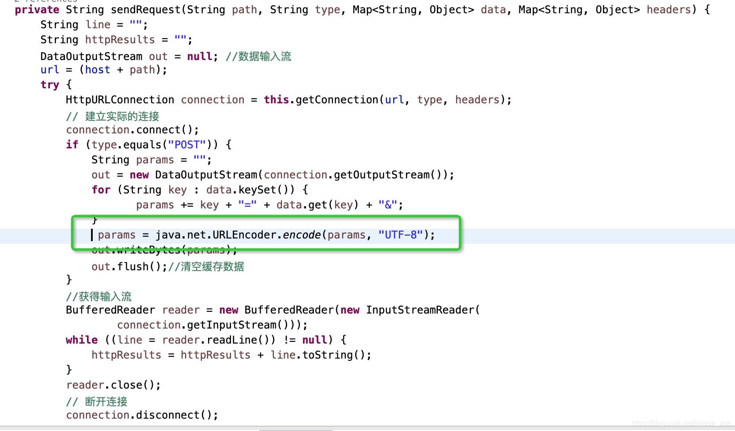
Task: Click the italic 'encode' method call
Action: click(302, 235)
